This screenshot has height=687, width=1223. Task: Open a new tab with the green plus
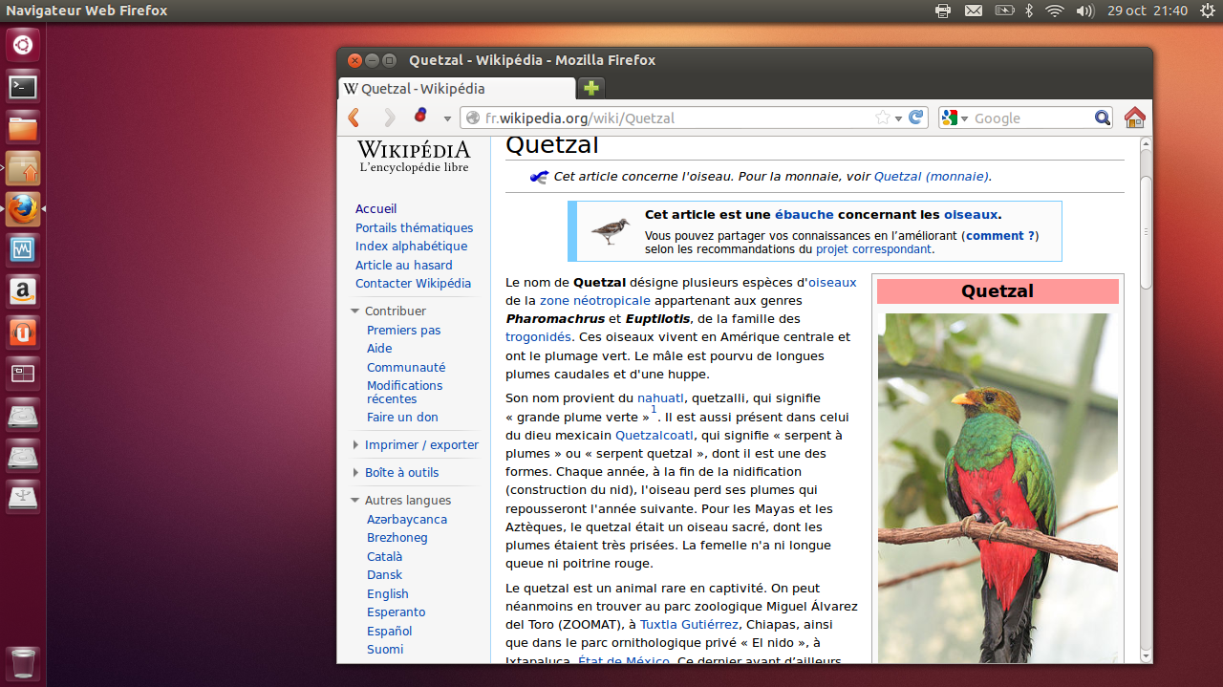pos(591,88)
